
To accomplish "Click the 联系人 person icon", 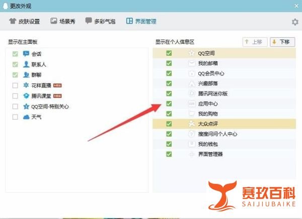I will pos(26,64).
